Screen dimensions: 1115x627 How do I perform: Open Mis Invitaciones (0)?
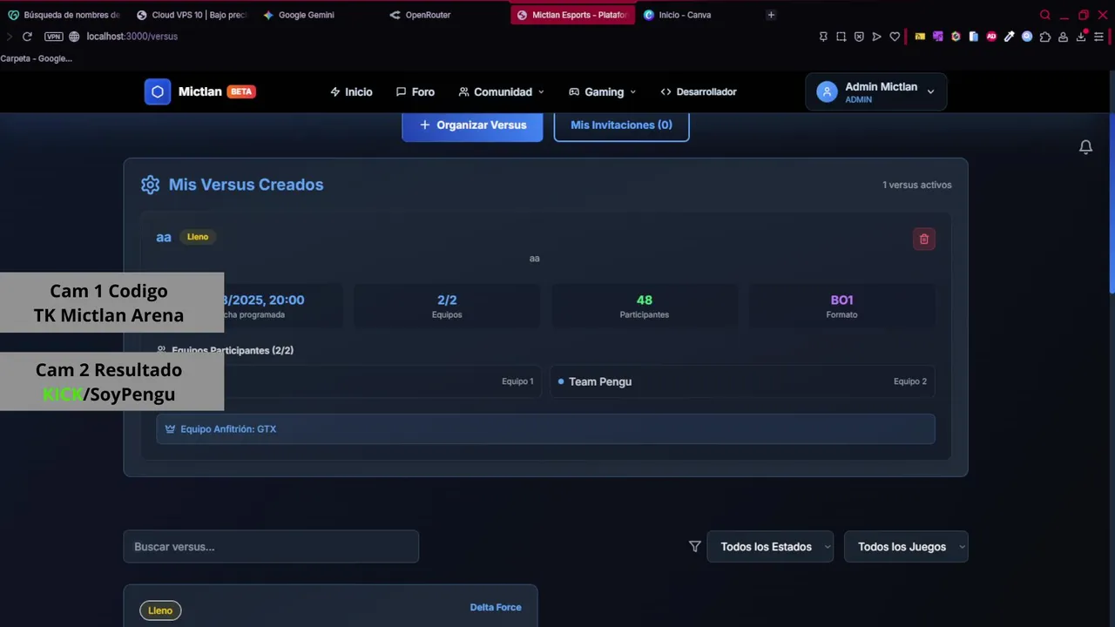click(x=621, y=125)
